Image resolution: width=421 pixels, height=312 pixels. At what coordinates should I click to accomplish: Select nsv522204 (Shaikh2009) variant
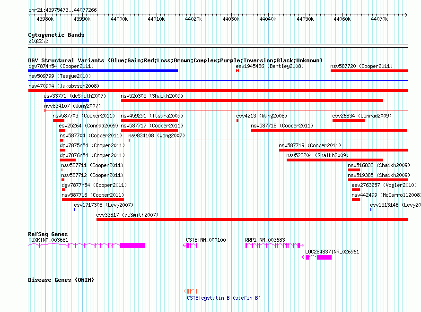pyautogui.click(x=317, y=155)
